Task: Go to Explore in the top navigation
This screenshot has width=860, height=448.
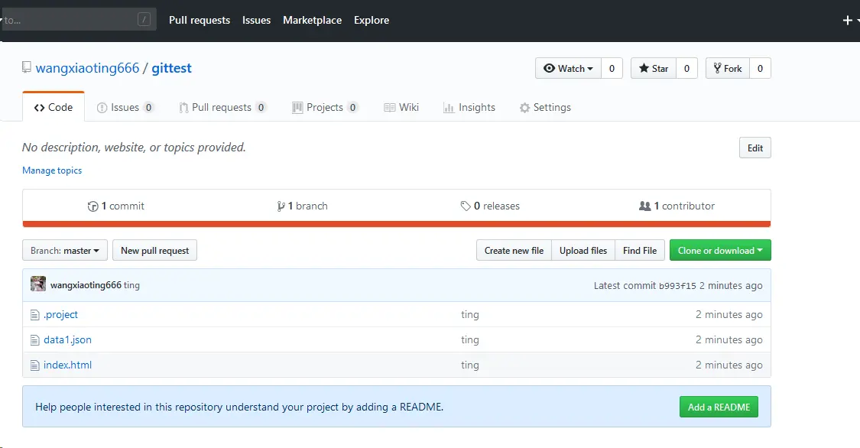Action: [x=372, y=21]
